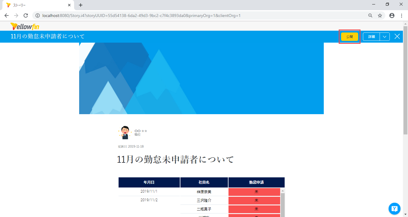Image resolution: width=408 pixels, height=217 pixels.
Task: Open the browser zoom magnifier icon
Action: point(370,15)
